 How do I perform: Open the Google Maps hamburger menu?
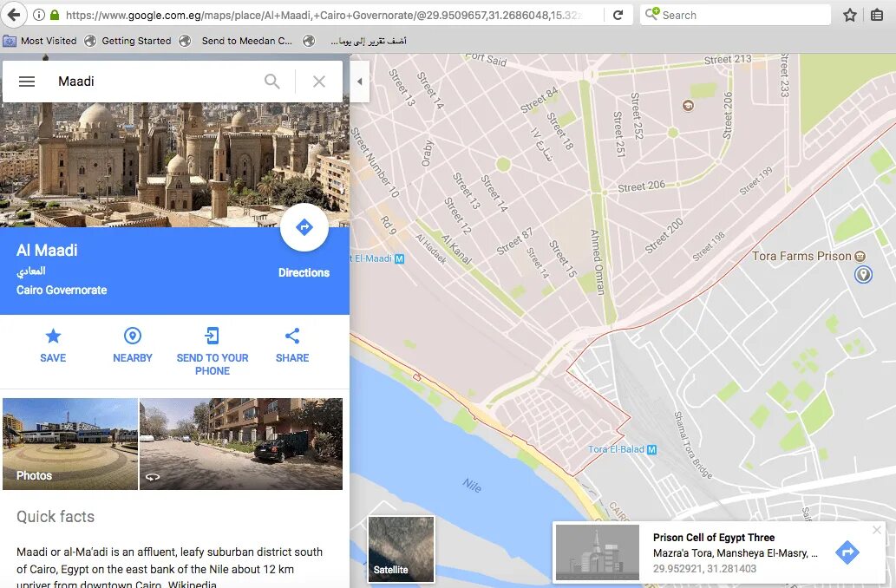coord(27,82)
